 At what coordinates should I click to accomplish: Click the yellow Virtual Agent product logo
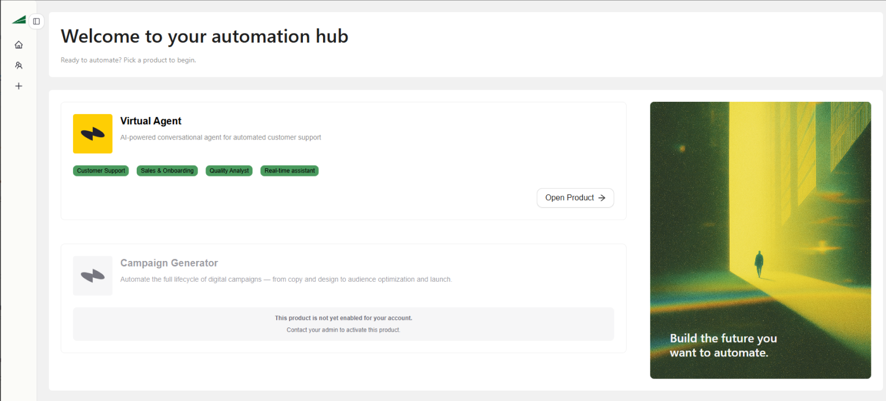[93, 134]
